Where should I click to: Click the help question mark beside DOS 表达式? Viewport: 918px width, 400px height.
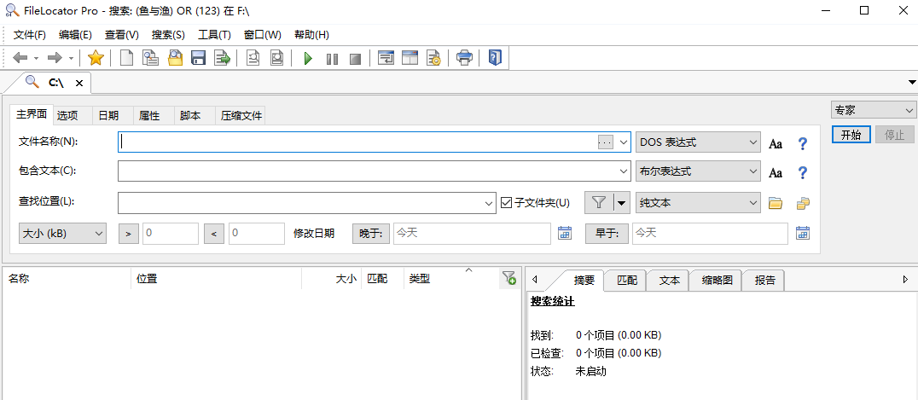tap(803, 143)
